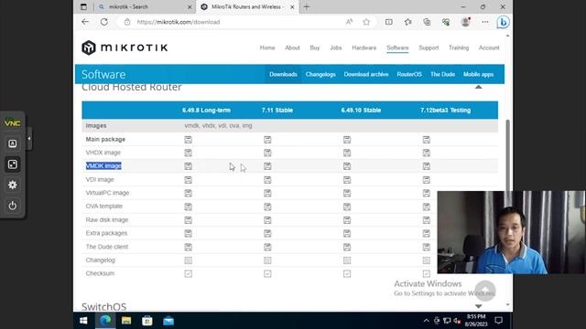Click the VNC power icon

click(x=12, y=206)
